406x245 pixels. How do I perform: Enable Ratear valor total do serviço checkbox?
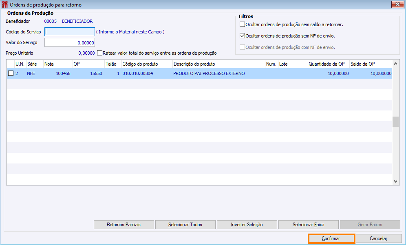[x=100, y=53]
